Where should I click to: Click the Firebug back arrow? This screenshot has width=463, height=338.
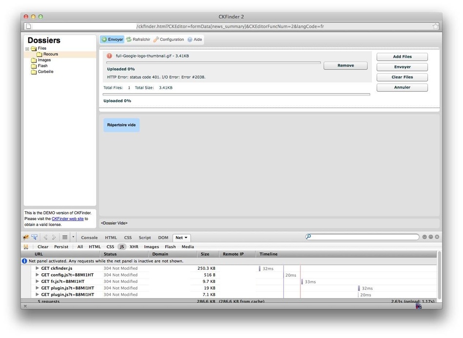click(45, 237)
